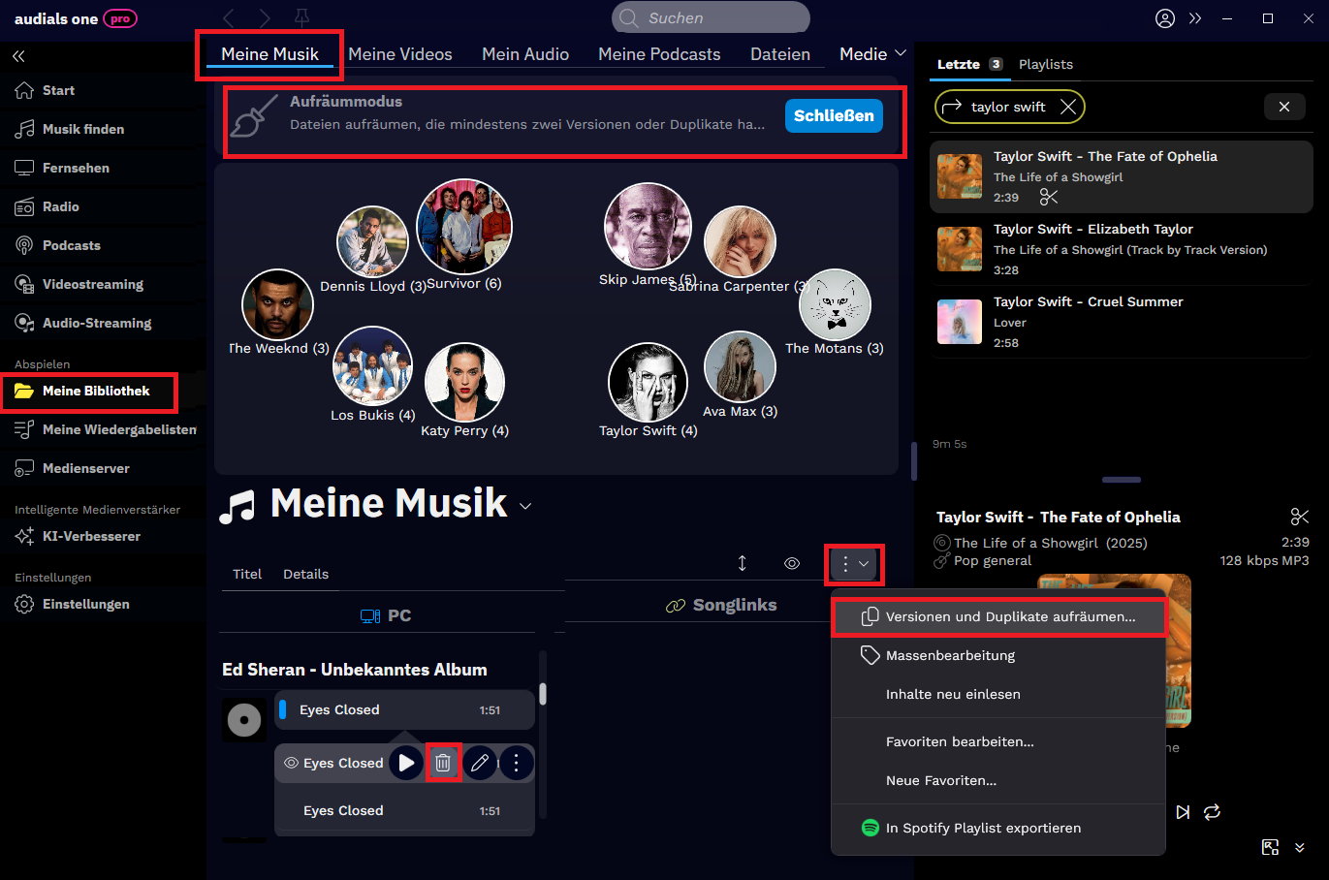The width and height of the screenshot is (1329, 880).
Task: Delete the Eyes Closed version with trash icon
Action: 443,763
